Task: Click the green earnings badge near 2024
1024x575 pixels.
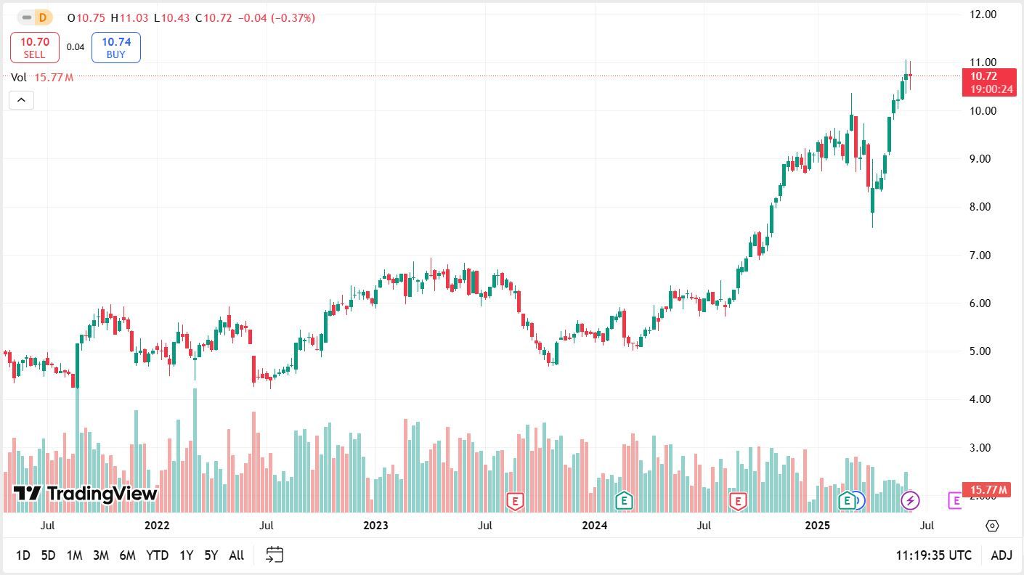Action: 623,500
